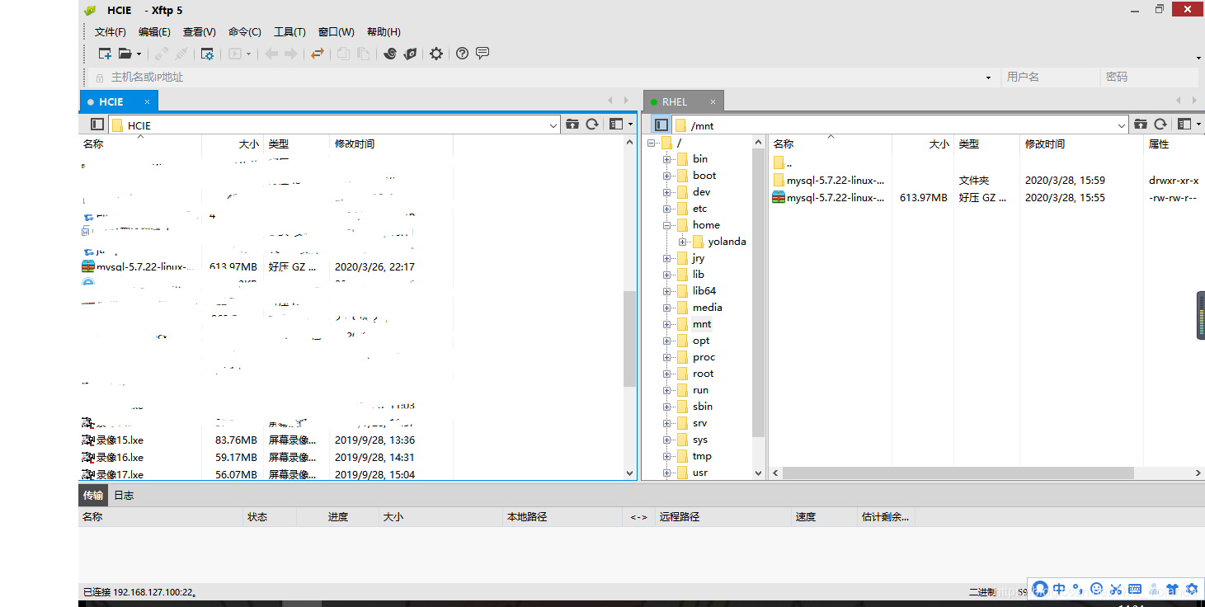Click the feedback speech bubble icon
Screen dimensions: 1205x607
click(482, 54)
